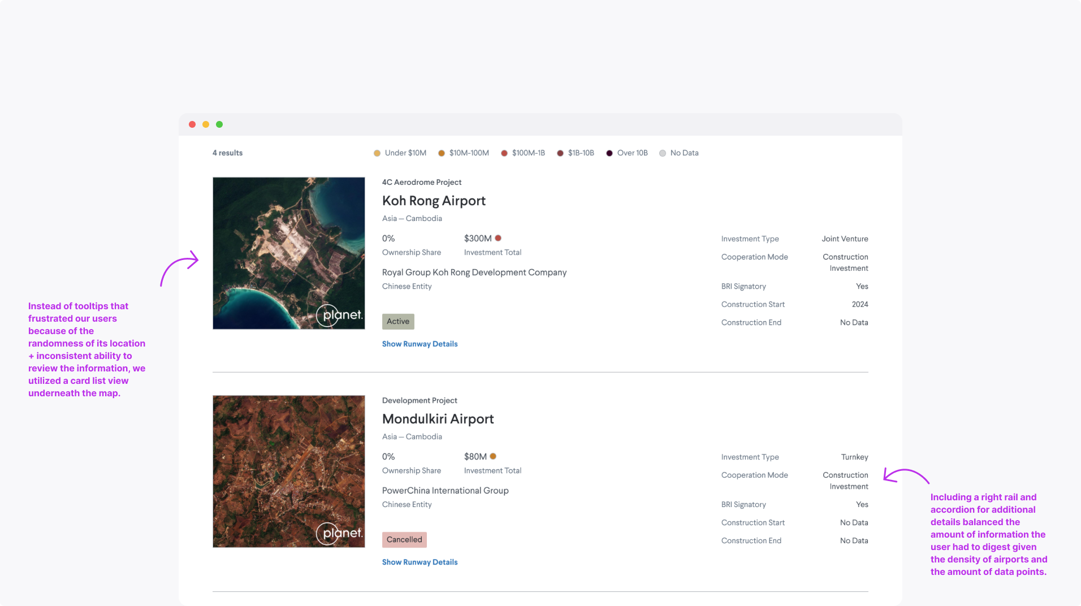The image size is (1081, 606).
Task: Click the $100M-1B legend dot
Action: point(504,153)
